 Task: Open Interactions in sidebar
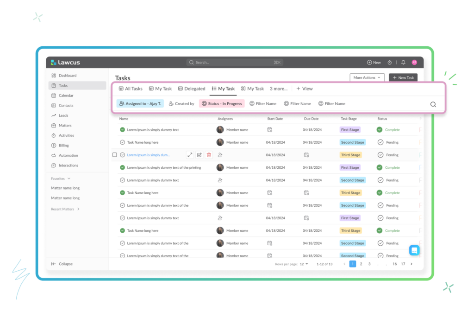[77, 165]
